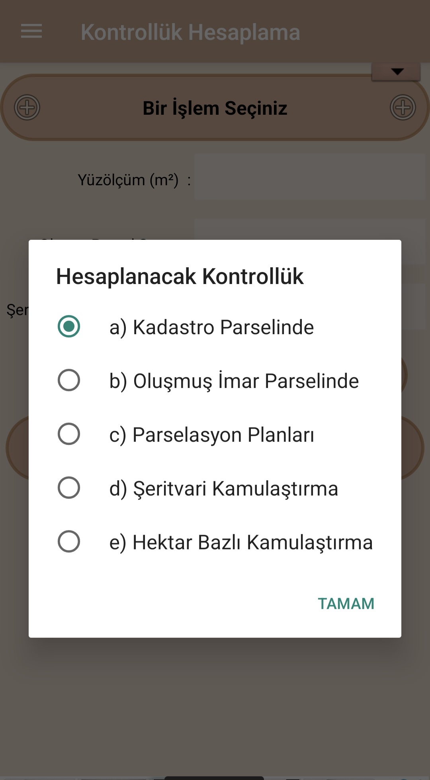This screenshot has height=780, width=430.
Task: Tap the right plus circle icon
Action: 403,108
